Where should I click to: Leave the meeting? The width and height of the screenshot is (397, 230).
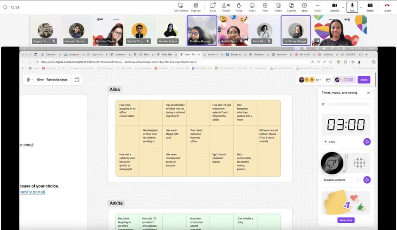387,7
